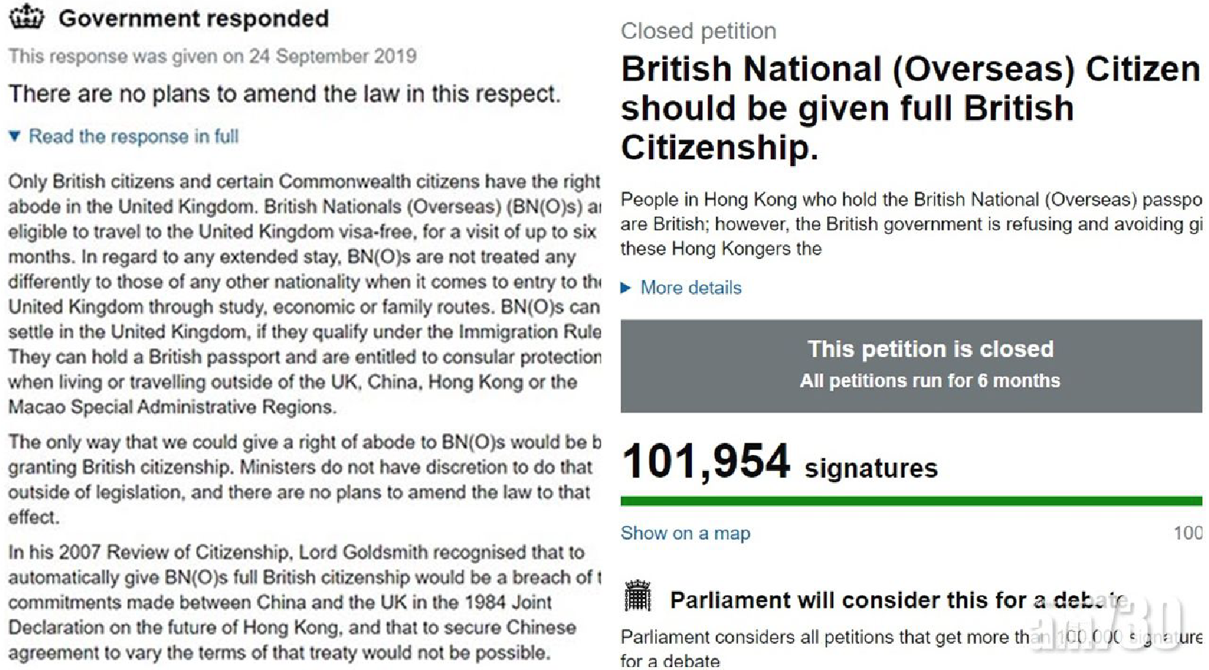The height and width of the screenshot is (670, 1209).
Task: Open the 'Read the response in full' link
Action: [134, 136]
